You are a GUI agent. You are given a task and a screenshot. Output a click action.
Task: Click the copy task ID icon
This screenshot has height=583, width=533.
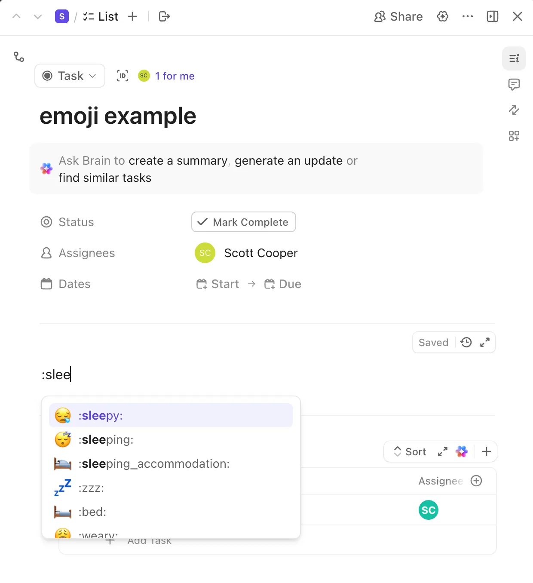pyautogui.click(x=122, y=76)
